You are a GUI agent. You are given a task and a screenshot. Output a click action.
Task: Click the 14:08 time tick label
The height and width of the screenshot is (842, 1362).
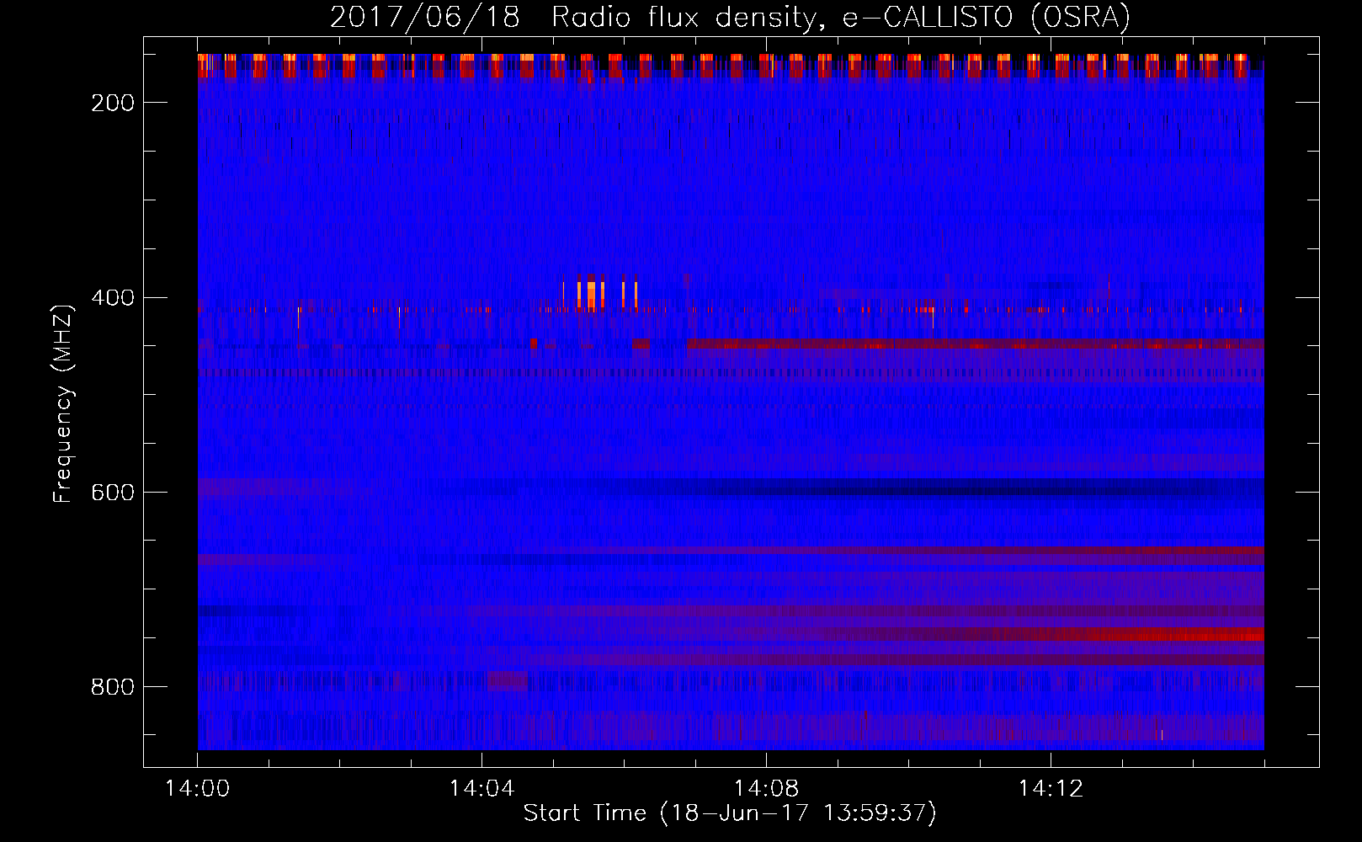[766, 789]
